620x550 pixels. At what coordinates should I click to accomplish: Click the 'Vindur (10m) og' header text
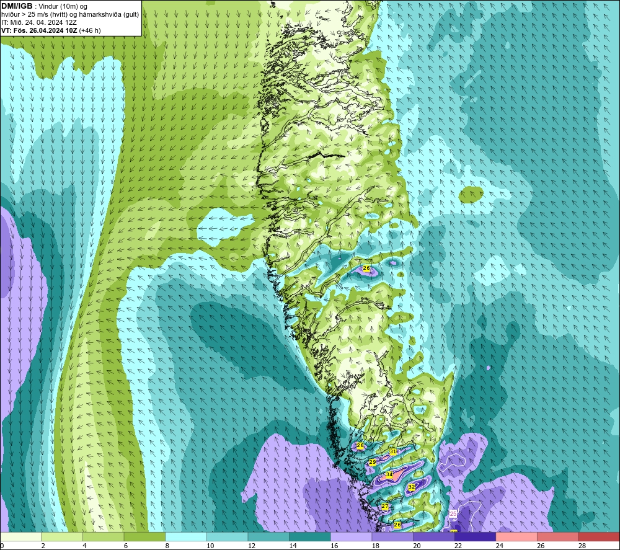[63, 6]
